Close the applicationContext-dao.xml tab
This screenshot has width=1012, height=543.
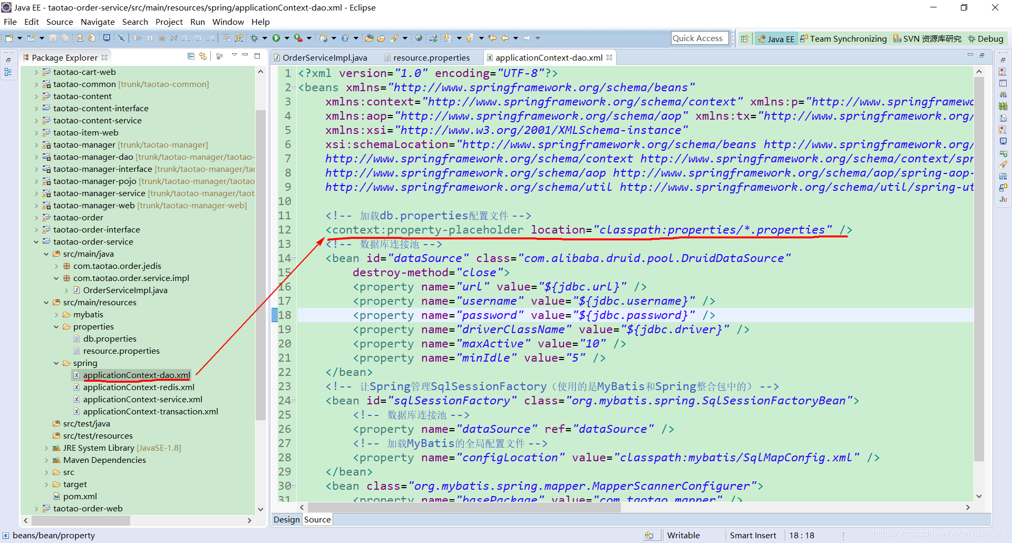tap(609, 57)
